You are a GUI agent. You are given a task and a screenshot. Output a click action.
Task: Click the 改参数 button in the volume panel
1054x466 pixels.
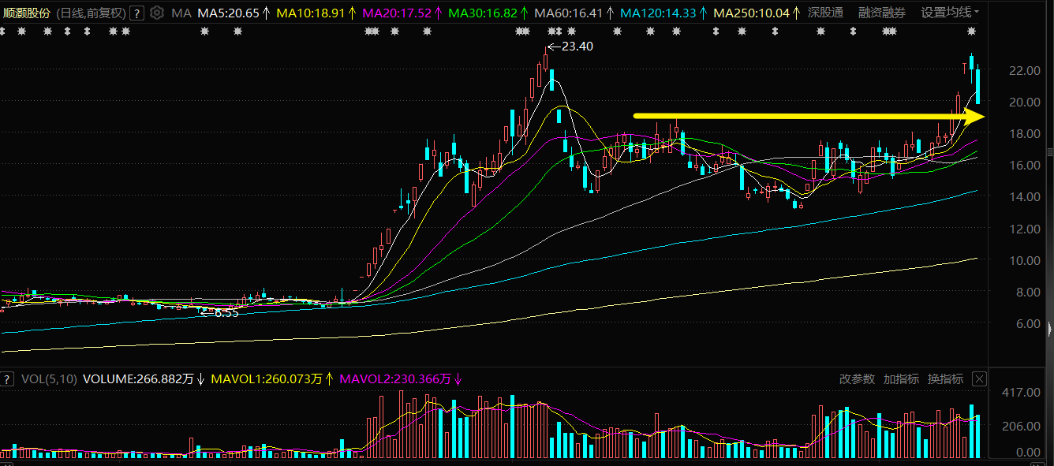pos(857,379)
